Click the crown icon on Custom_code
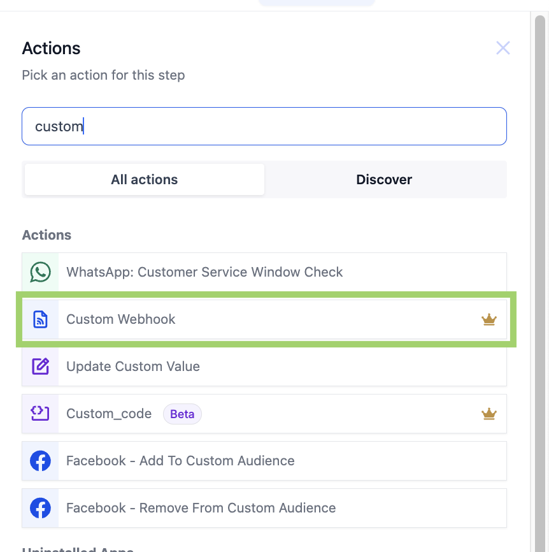Viewport: 549px width, 552px height. [488, 414]
